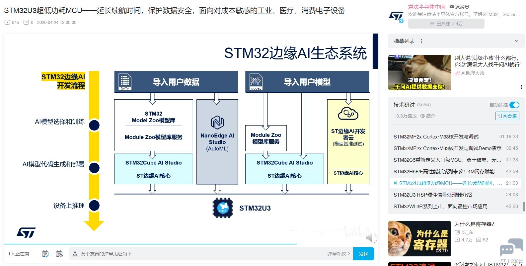Toggle the 自动连播 autoplay switch
526x266 pixels.
click(514, 105)
